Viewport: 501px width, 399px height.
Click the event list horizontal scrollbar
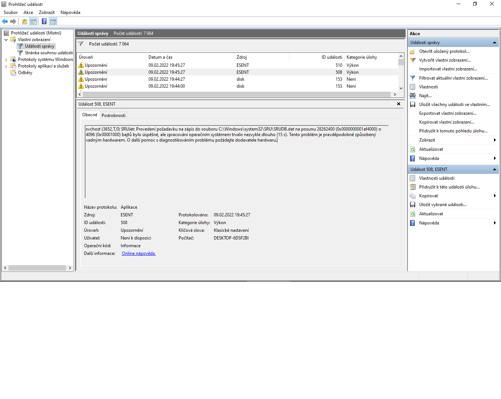coord(237,94)
